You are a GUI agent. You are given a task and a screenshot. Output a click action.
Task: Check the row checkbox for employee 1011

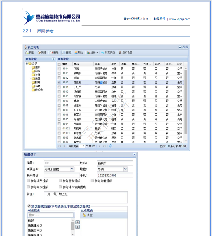(x=59, y=87)
